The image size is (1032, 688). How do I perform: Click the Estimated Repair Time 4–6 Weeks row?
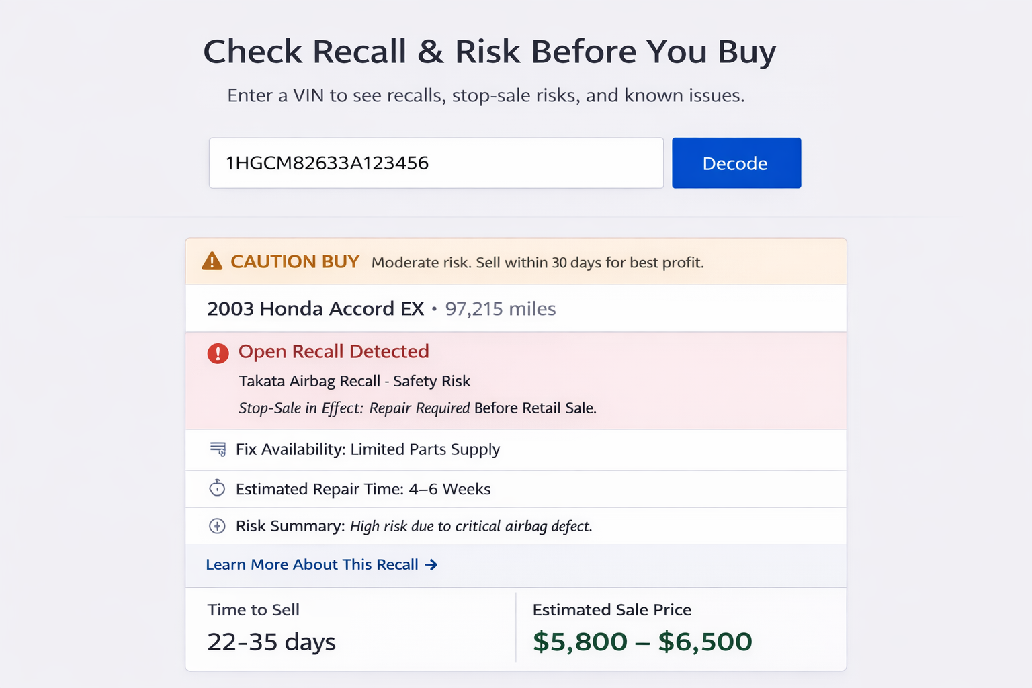[363, 489]
